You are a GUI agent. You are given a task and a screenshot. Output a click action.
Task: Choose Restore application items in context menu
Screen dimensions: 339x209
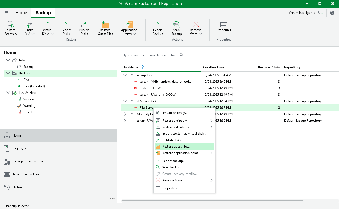coord(184,153)
